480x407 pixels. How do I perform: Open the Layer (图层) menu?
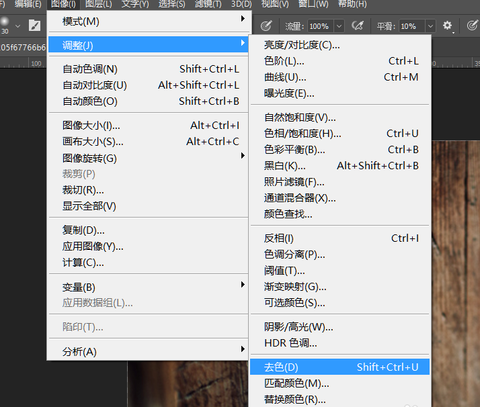(x=99, y=4)
